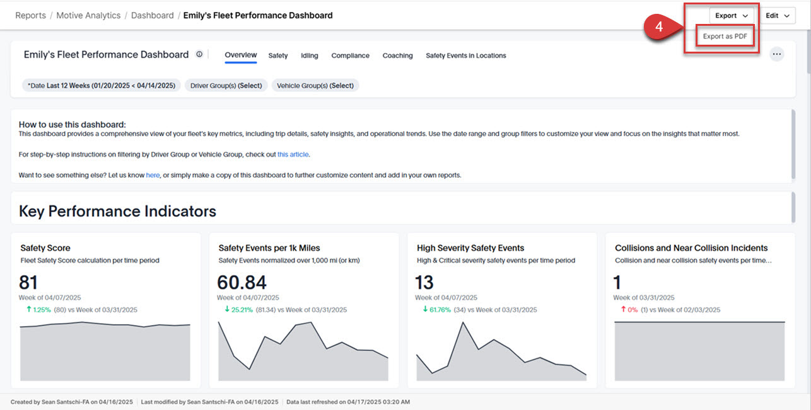Open the Driver Group(s) filter
This screenshot has width=811, height=410.
pyautogui.click(x=226, y=86)
